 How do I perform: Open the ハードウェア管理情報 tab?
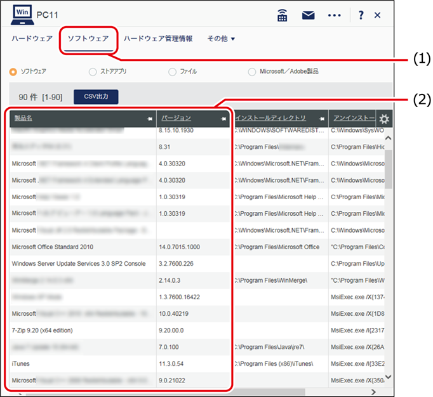[x=158, y=39]
